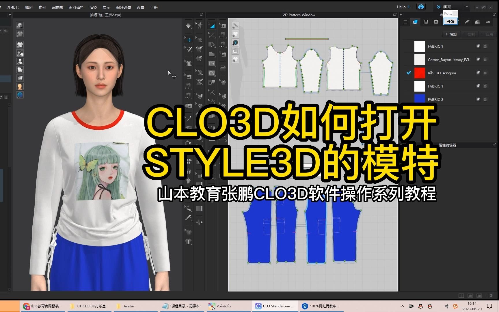Image resolution: width=499 pixels, height=312 pixels.
Task: Expand the fabric list view icon in right panel
Action: 405,22
